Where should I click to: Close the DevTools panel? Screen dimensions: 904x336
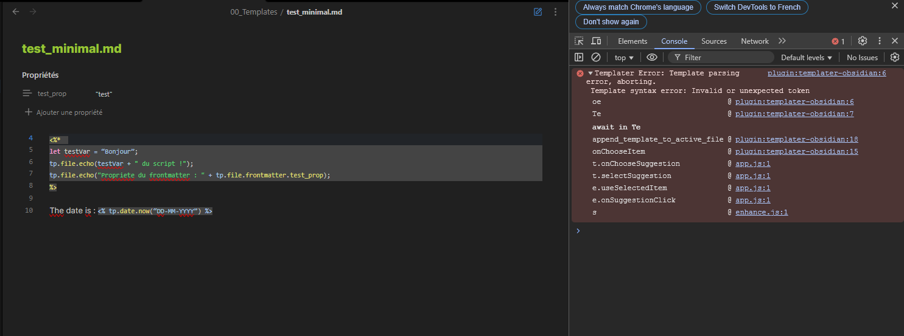pos(895,41)
